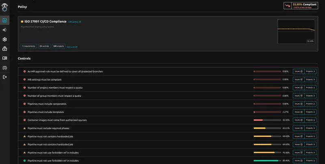Open the dashboard chart icon in sidebar
The image size is (325, 164).
tap(5, 20)
